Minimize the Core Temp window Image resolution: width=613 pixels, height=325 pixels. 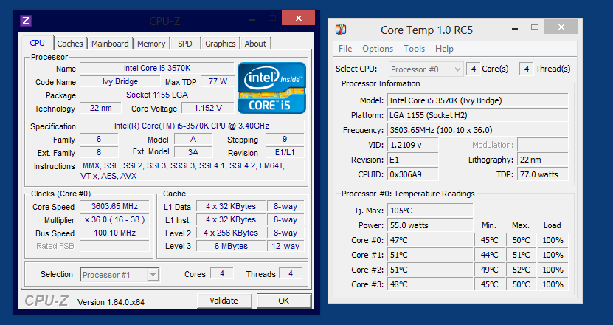pyautogui.click(x=515, y=28)
